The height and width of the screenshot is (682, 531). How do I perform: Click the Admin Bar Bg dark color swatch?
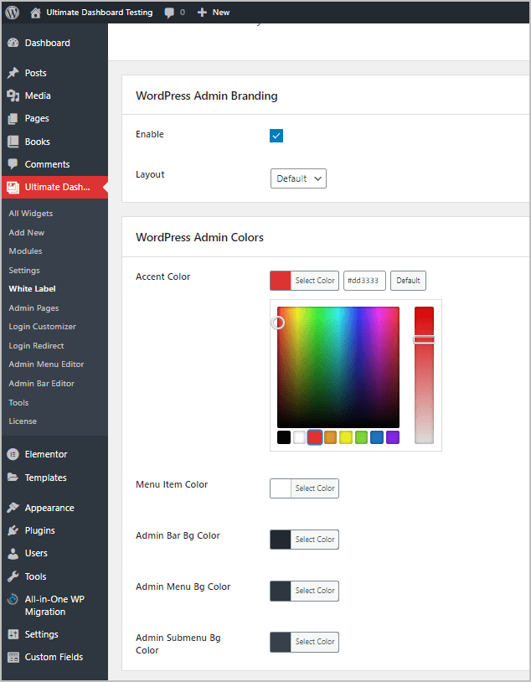[x=280, y=540]
